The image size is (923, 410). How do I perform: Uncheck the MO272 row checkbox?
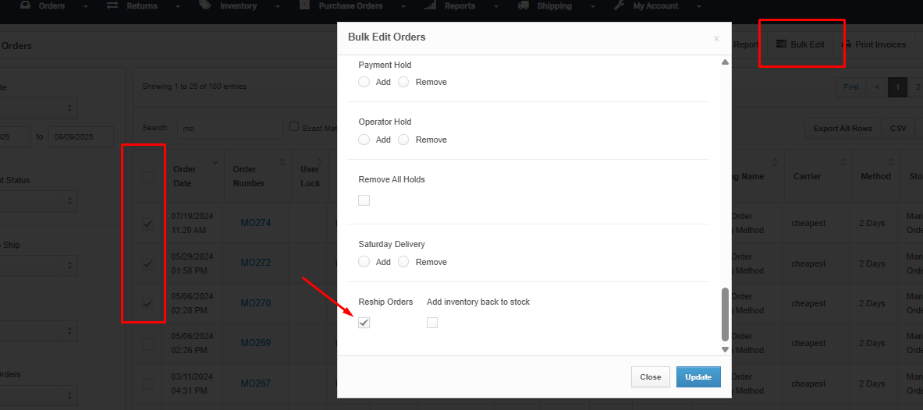(x=147, y=264)
